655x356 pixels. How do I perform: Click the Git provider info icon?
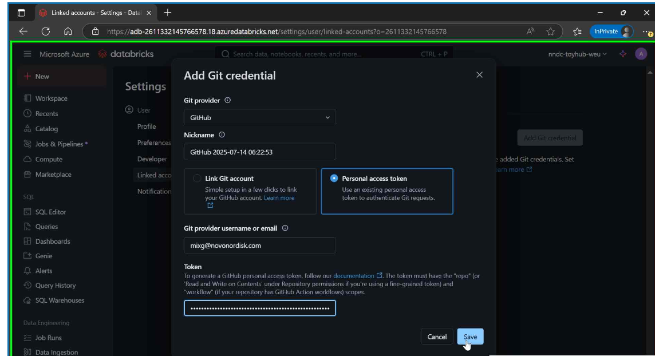click(228, 100)
